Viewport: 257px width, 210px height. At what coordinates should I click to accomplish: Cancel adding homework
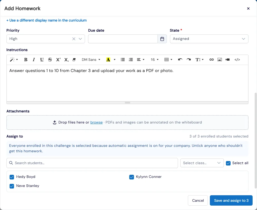coord(198,200)
